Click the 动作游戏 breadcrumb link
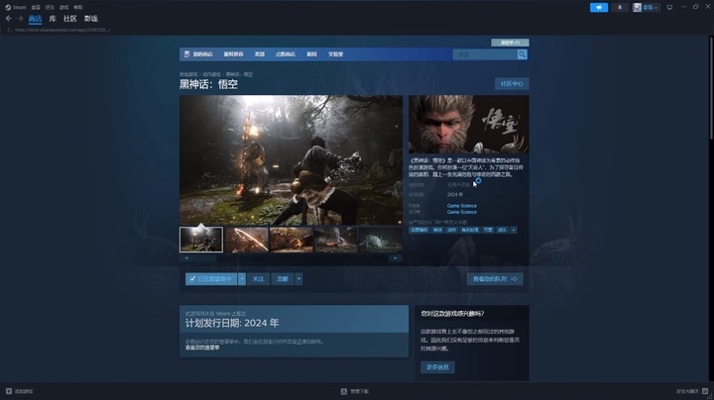 pos(212,74)
